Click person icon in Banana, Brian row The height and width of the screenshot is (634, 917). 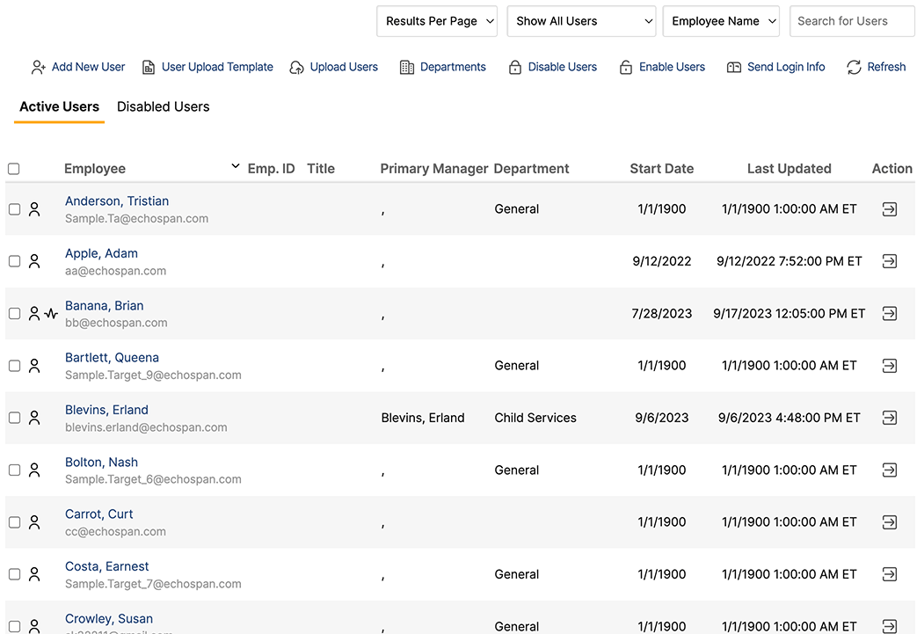click(34, 314)
